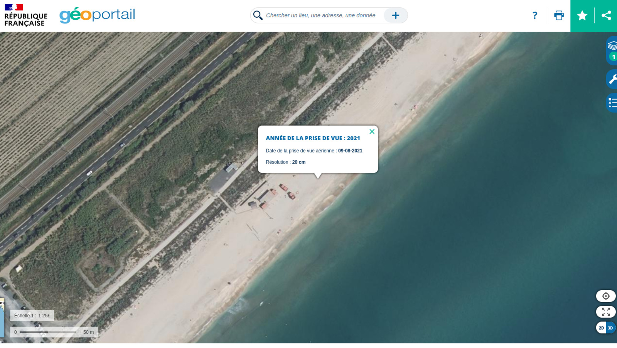Open help via the question mark
Image resolution: width=617 pixels, height=348 pixels.
(x=535, y=15)
